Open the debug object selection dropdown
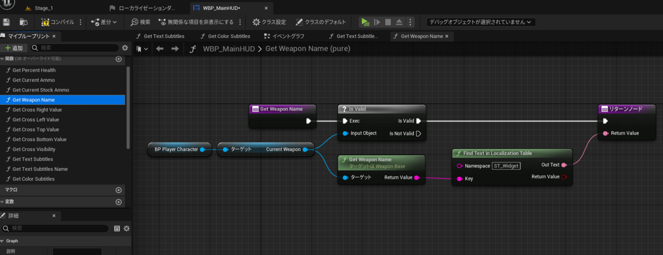This screenshot has width=663, height=255. [x=480, y=22]
